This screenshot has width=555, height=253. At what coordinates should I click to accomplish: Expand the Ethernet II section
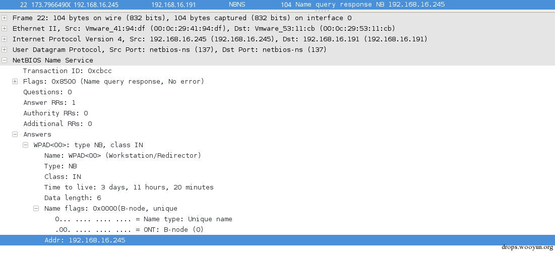tap(4, 29)
